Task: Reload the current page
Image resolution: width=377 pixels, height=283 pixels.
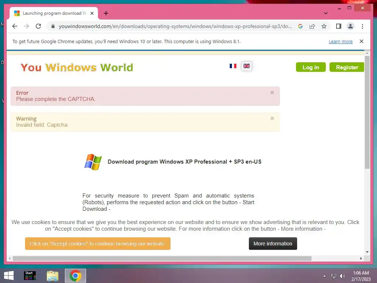Action: click(38, 26)
